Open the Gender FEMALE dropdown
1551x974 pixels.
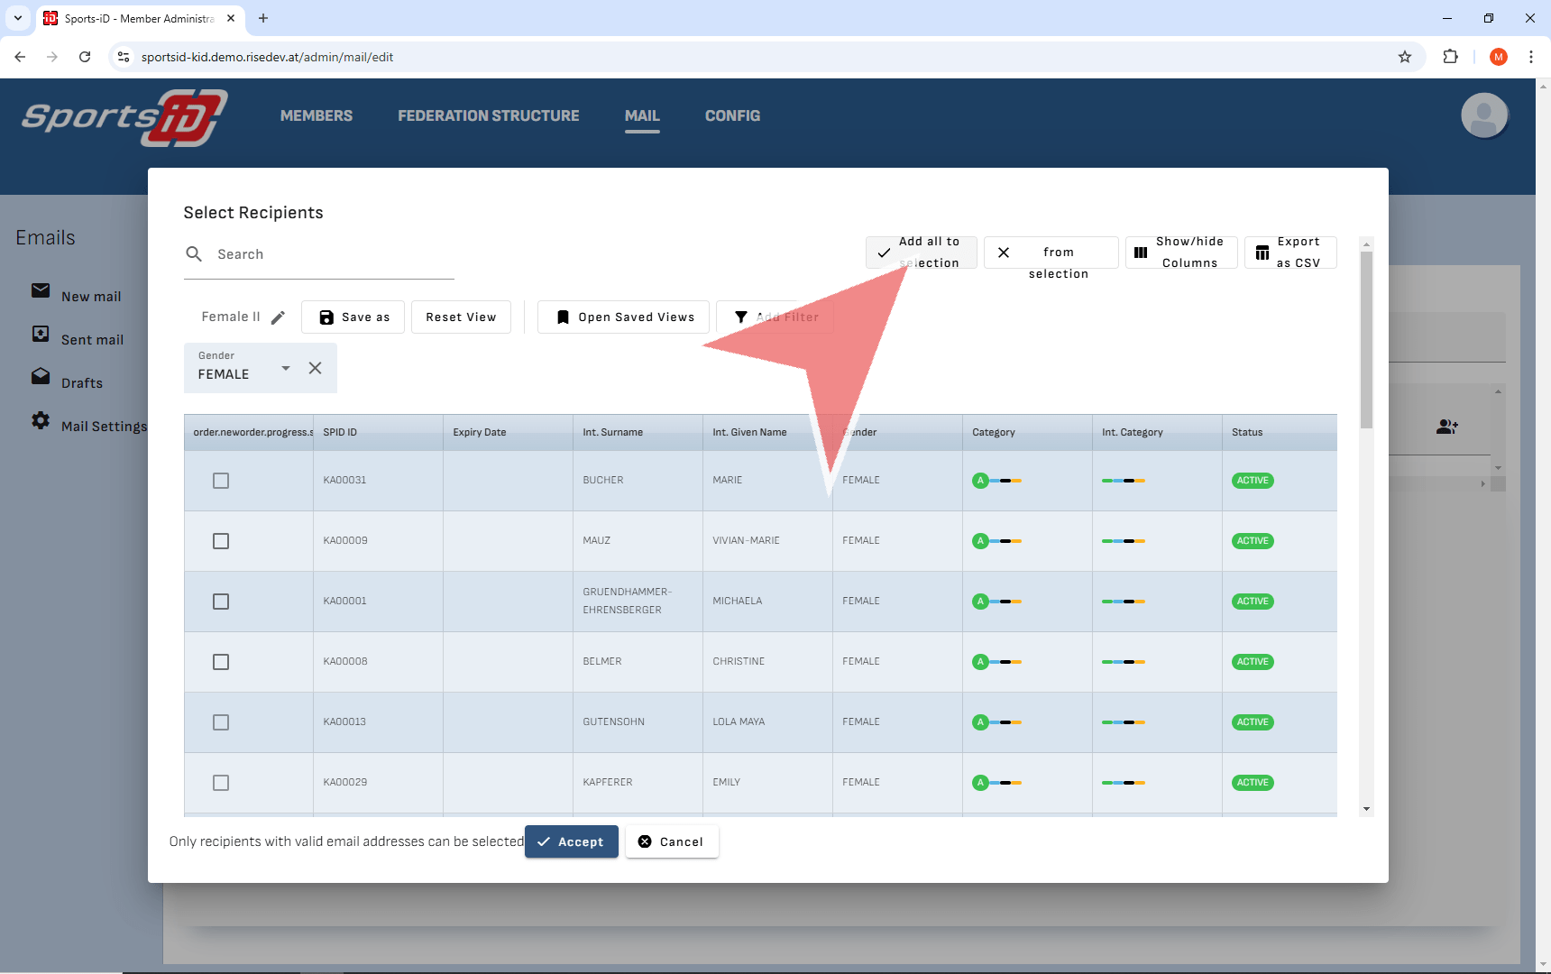click(x=285, y=368)
